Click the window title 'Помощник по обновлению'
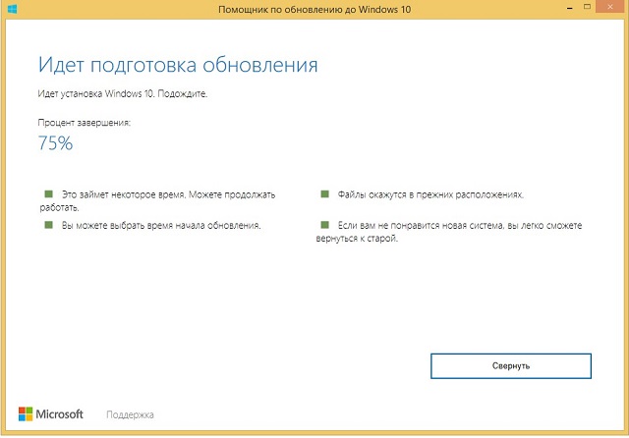629x438 pixels. tap(314, 9)
